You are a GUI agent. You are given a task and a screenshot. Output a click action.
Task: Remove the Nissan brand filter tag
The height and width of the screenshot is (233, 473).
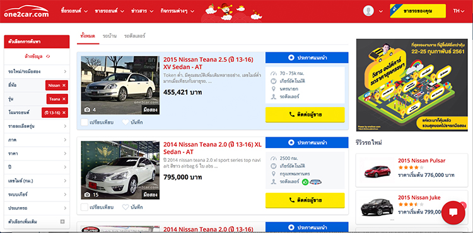[x=64, y=85]
